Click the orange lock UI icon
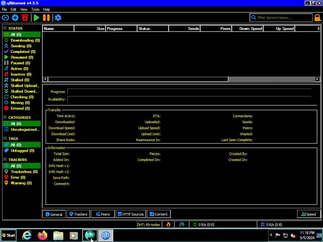The width and height of the screenshot is (323, 242). [x=317, y=18]
